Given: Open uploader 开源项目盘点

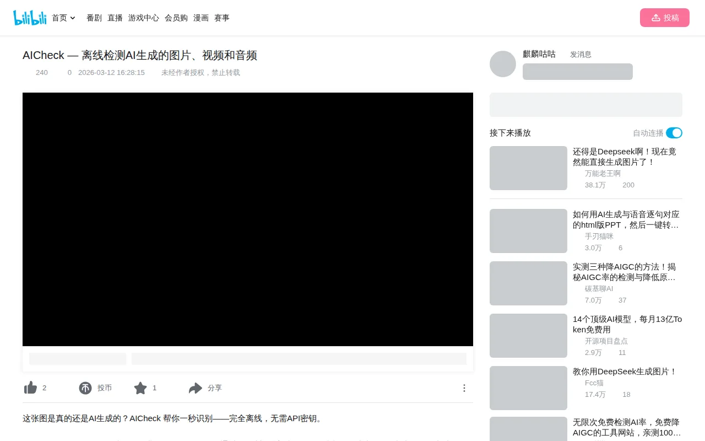Looking at the screenshot, I should click(x=606, y=341).
